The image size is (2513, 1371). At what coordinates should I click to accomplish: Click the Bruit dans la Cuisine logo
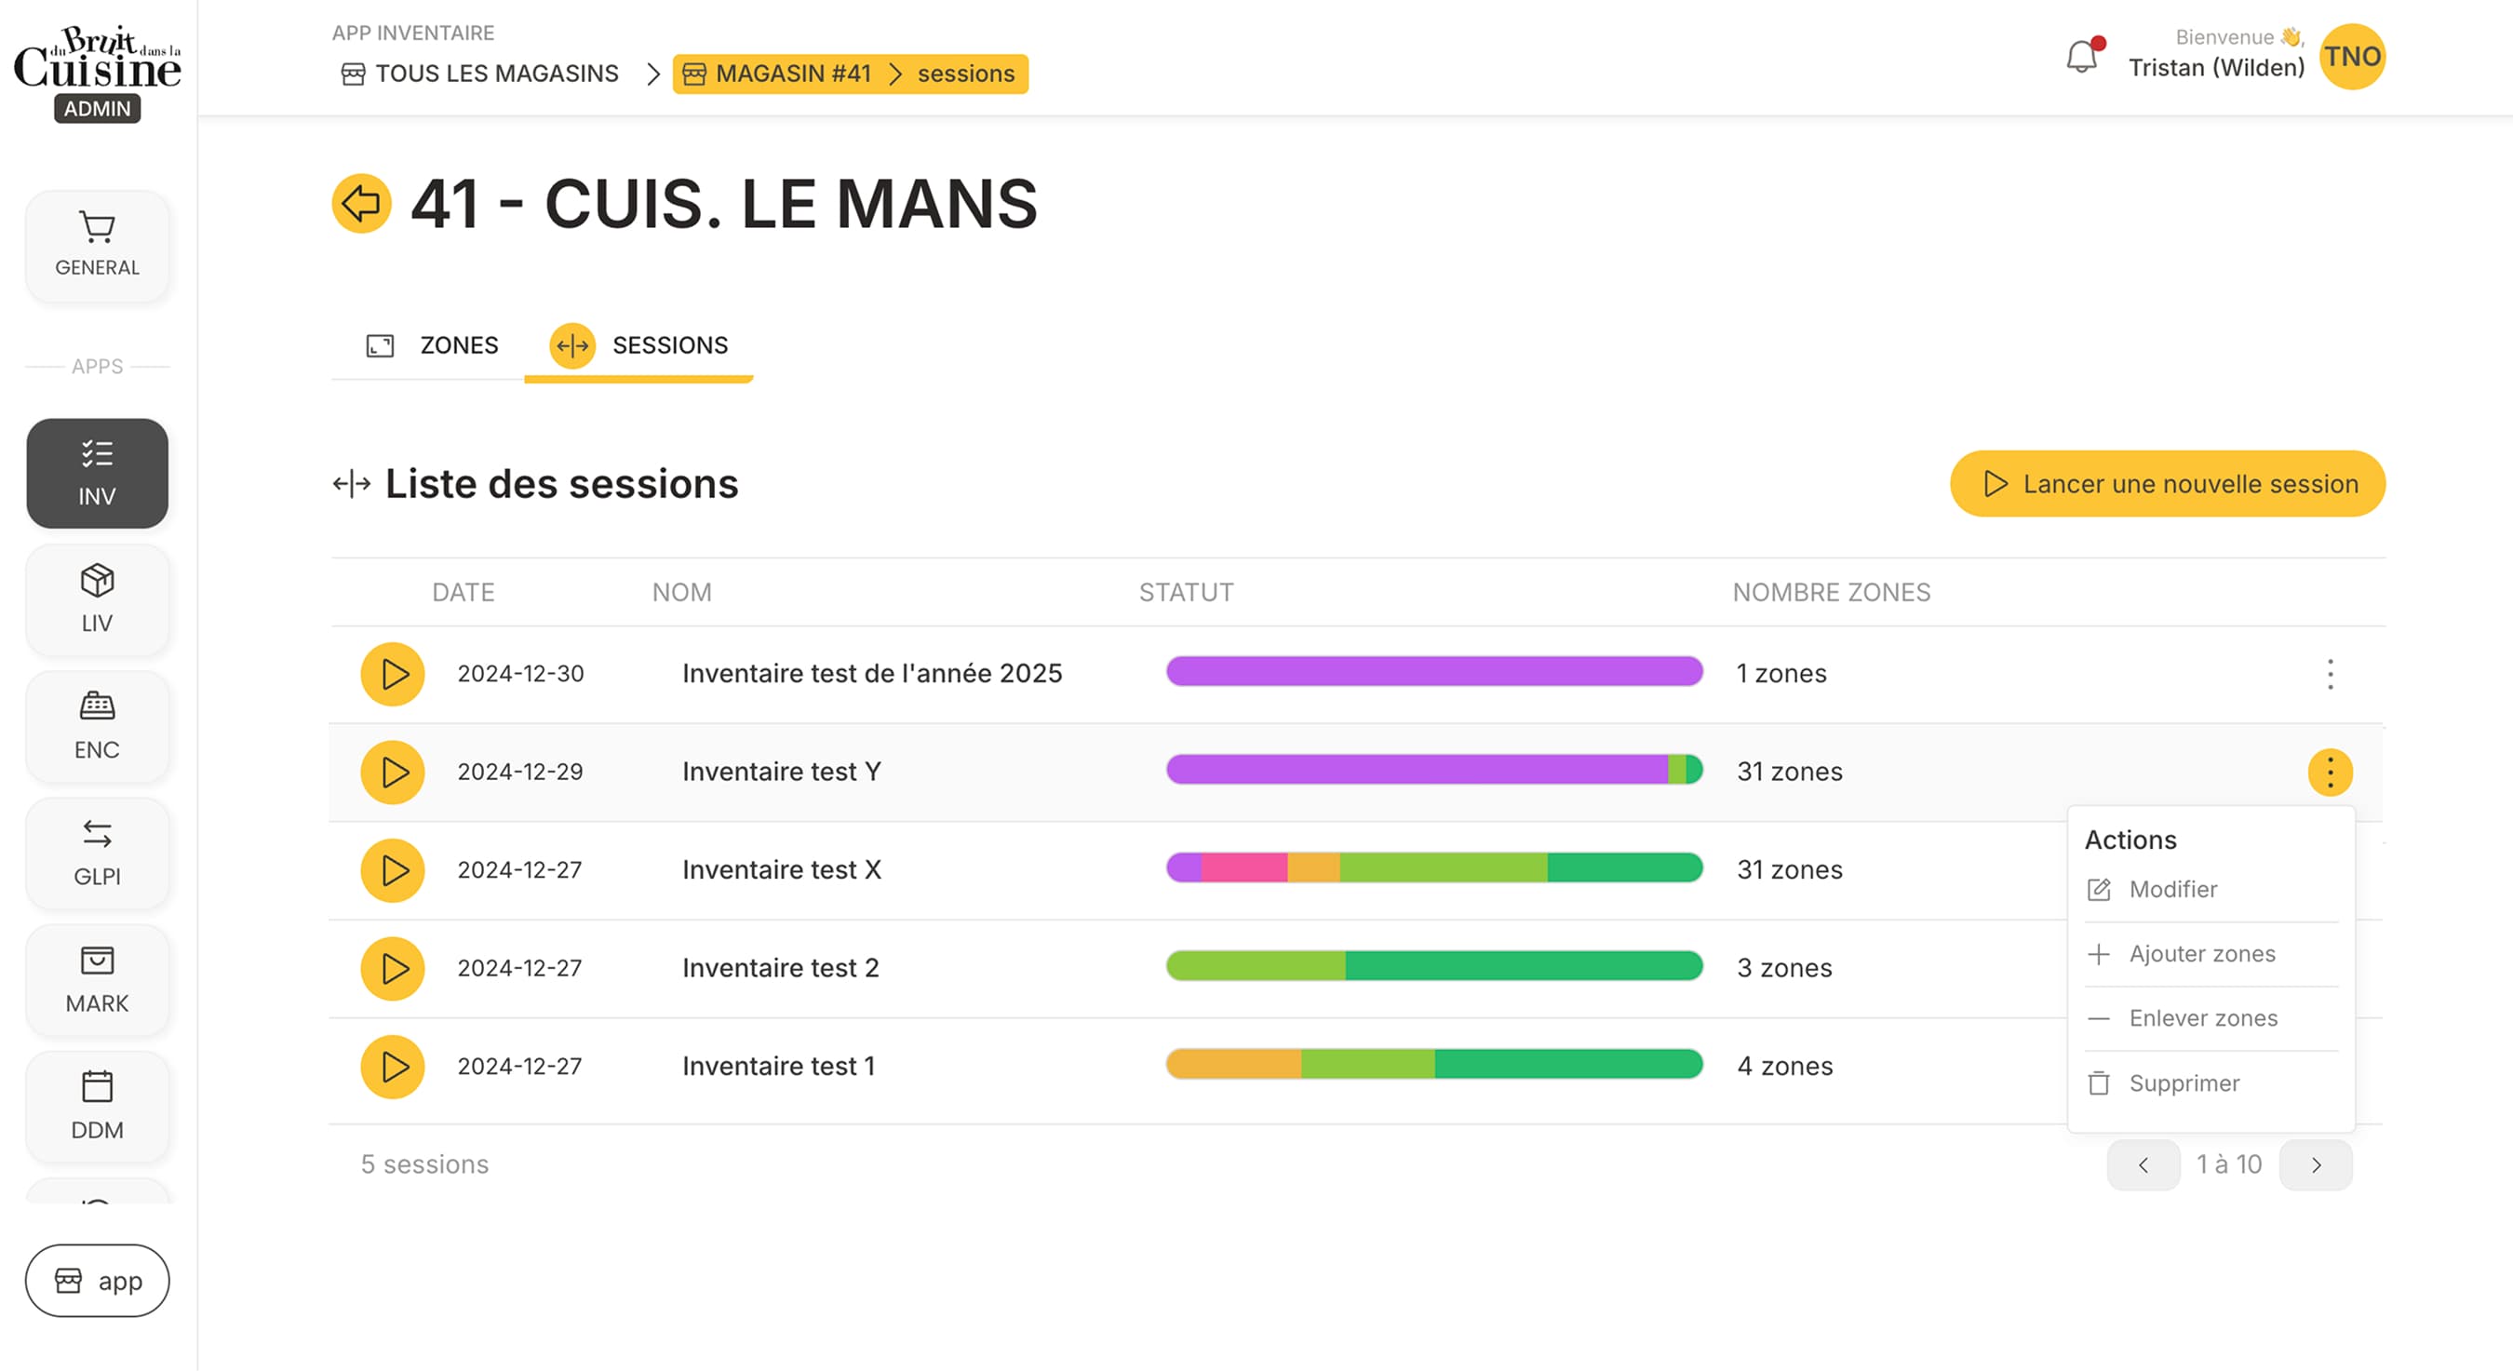click(x=97, y=59)
